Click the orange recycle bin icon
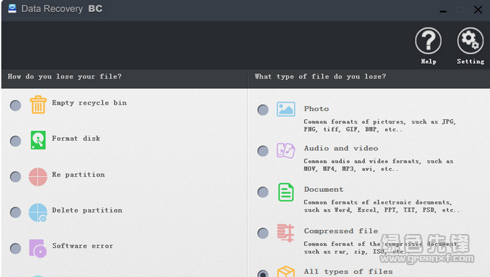 pyautogui.click(x=38, y=104)
